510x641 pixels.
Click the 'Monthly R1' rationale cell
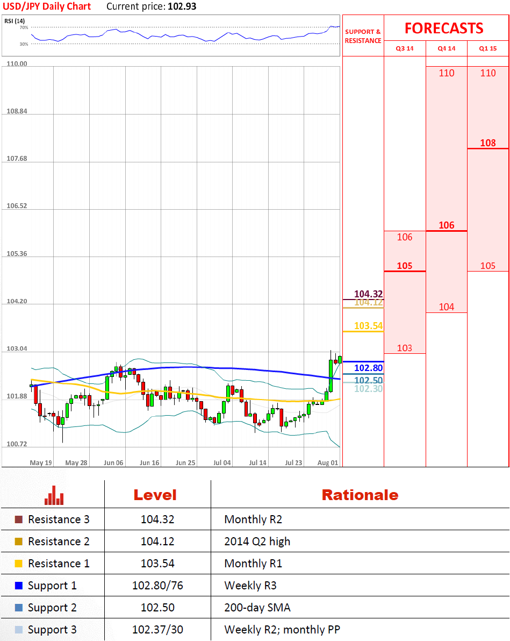253,564
